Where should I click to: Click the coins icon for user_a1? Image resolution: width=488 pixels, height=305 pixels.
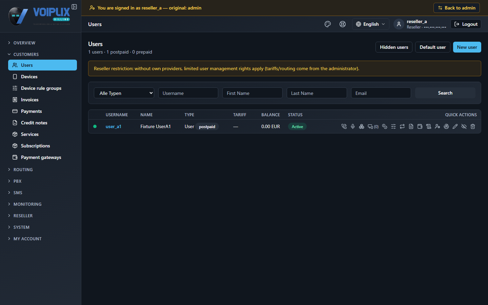click(x=385, y=126)
